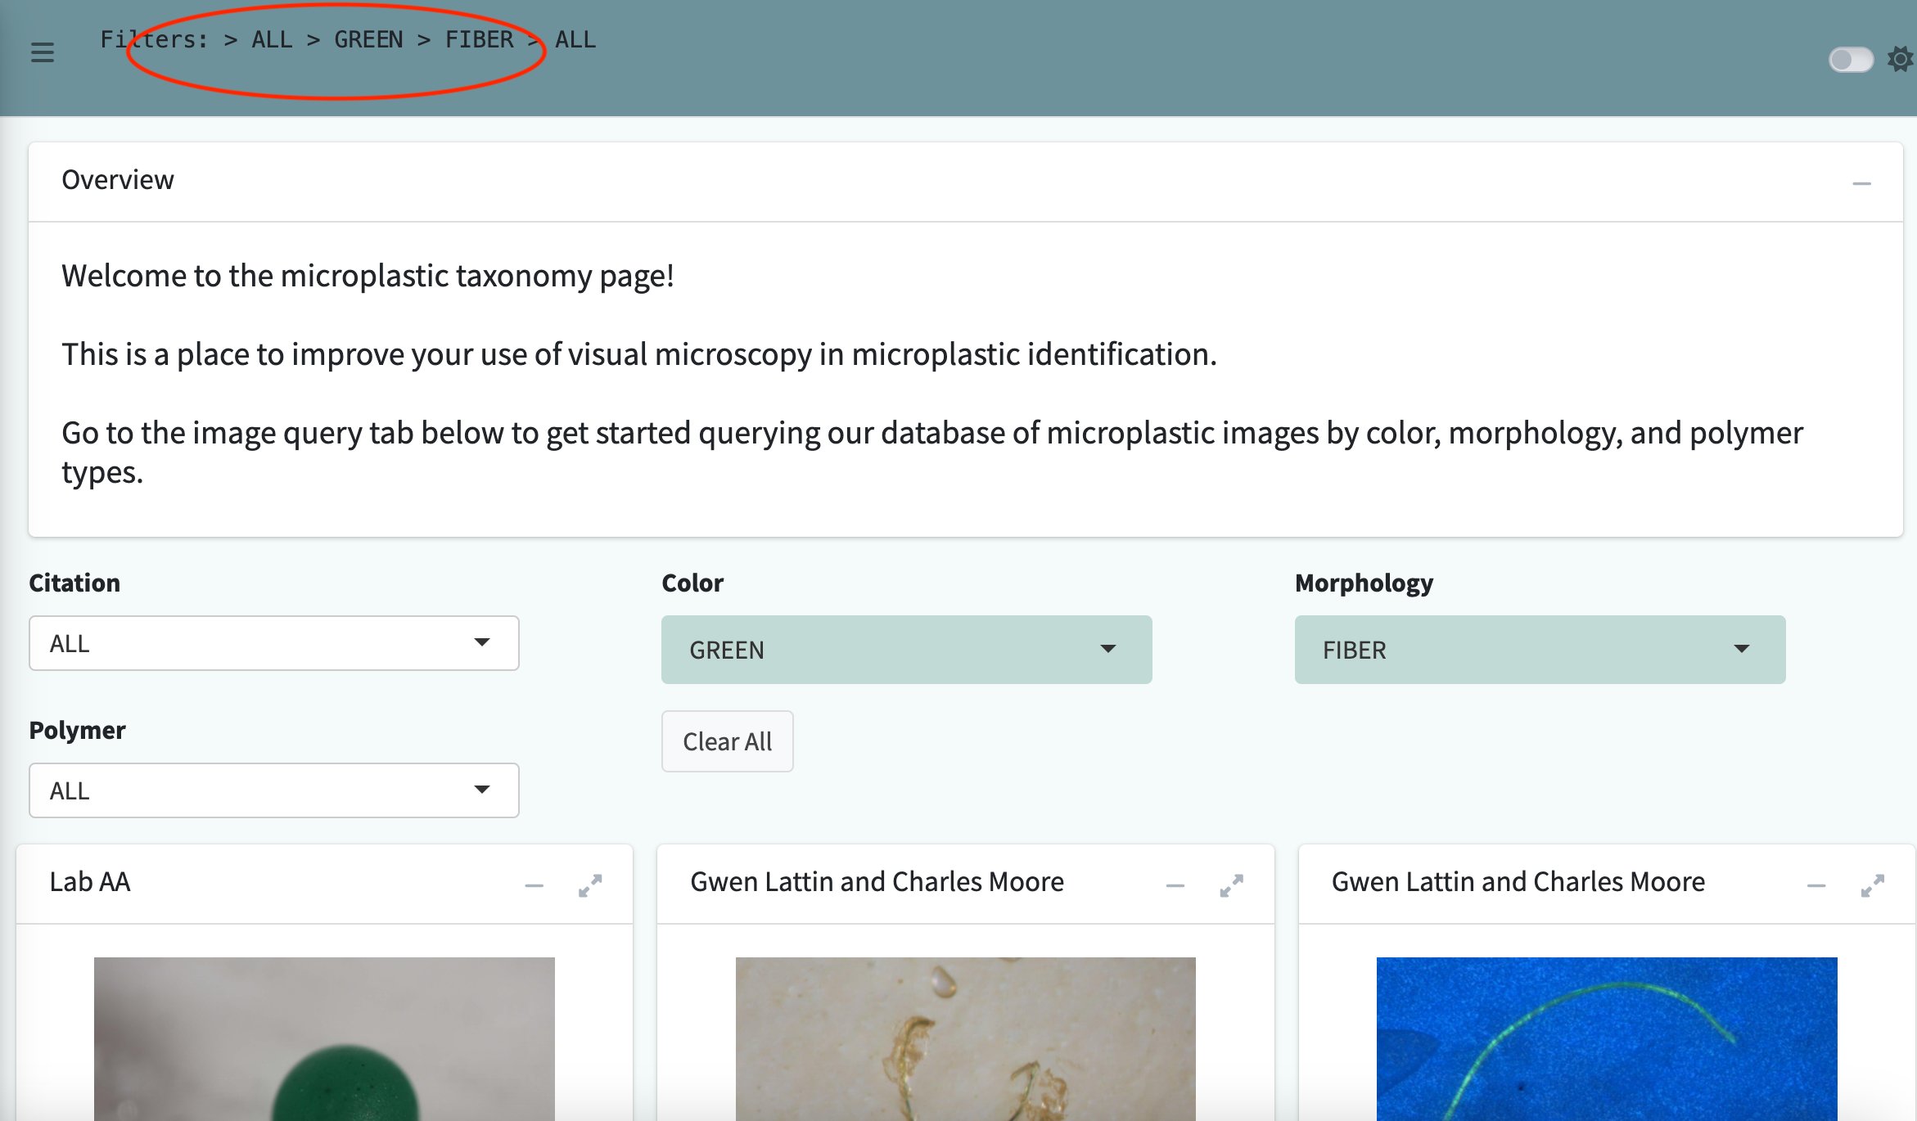Collapse the rightmost Gwen Lattin card
The image size is (1917, 1121).
coord(1816,885)
